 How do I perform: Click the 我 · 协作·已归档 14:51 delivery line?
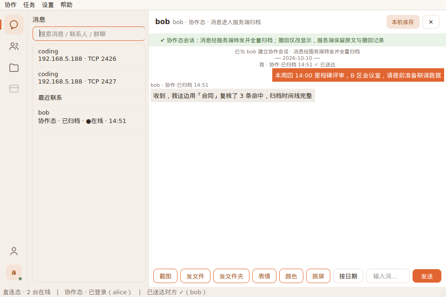click(x=297, y=65)
